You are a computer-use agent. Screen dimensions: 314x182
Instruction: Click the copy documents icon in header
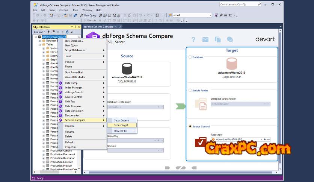point(217,39)
